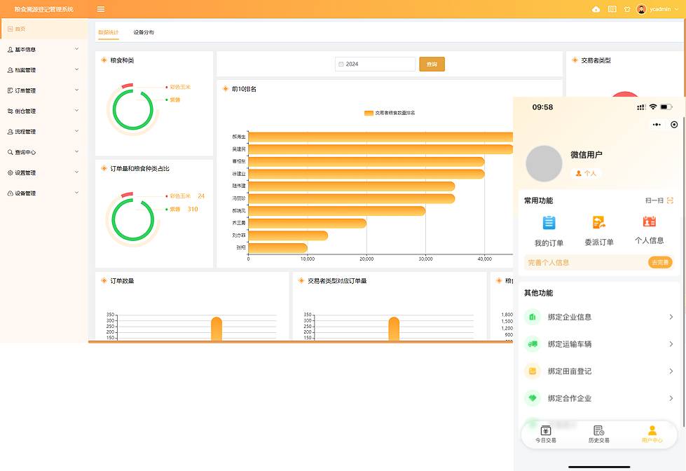
Task: Open 个人信息 ID card icon
Action: tap(649, 221)
